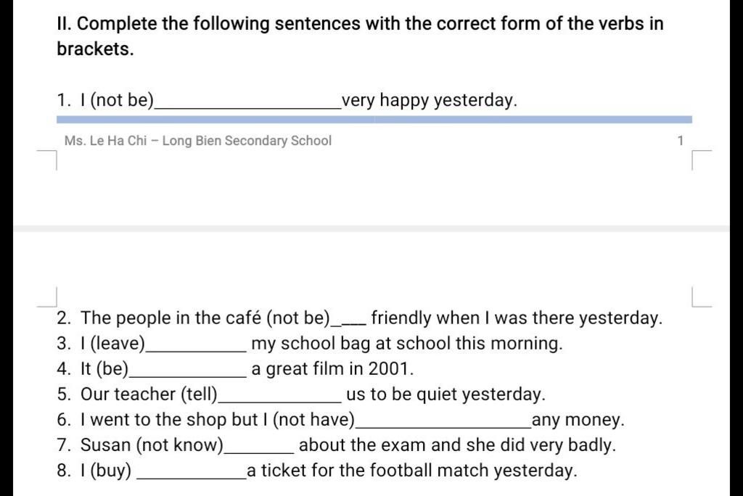Click the blue footer separator line
Screen dimensions: 743x496
(374, 120)
